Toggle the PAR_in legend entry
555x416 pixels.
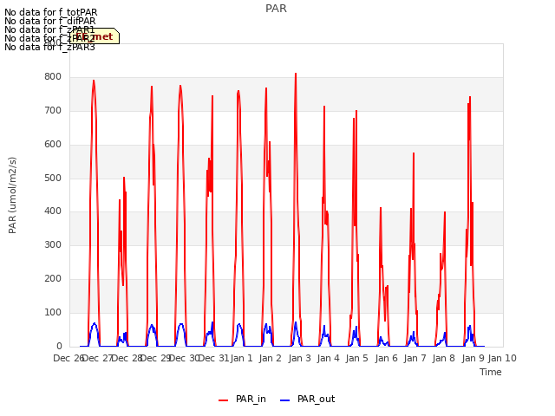(243, 399)
